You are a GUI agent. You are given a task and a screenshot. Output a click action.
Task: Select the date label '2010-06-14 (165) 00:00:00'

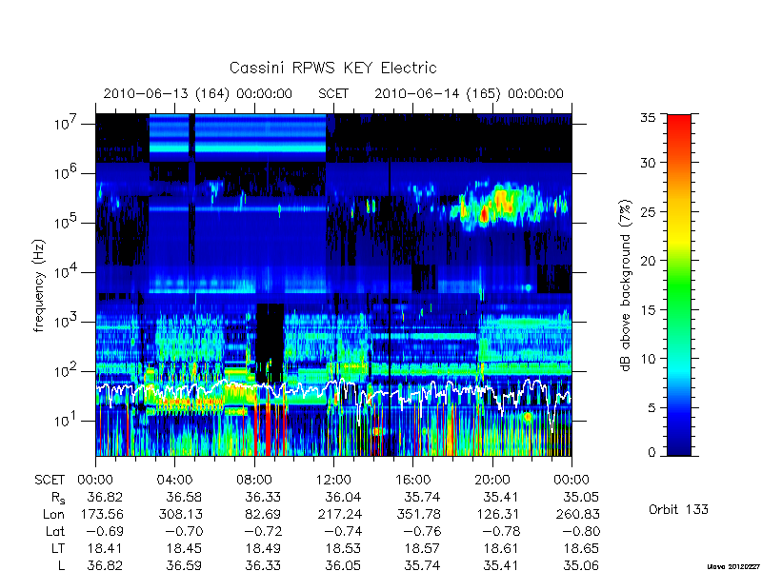tap(469, 93)
